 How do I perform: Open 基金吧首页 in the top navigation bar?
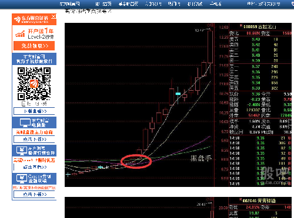(x=128, y=4)
